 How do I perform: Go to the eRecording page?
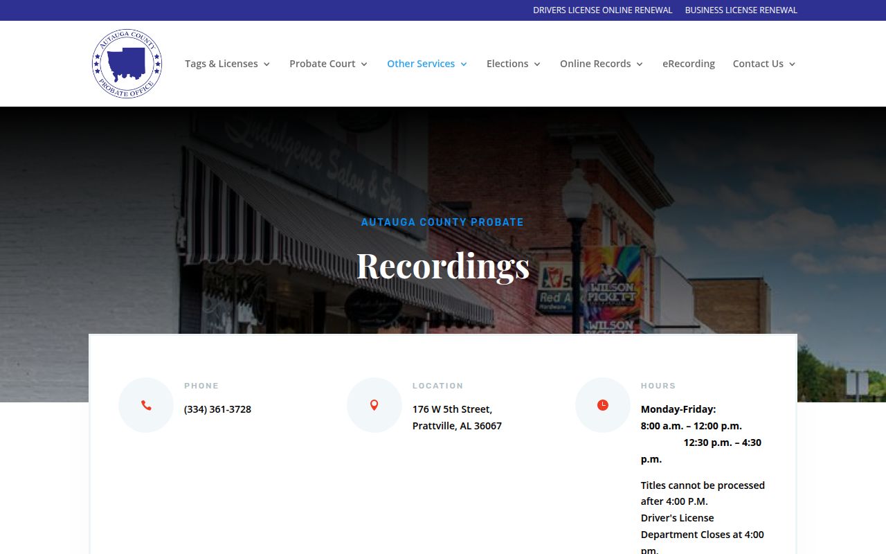tap(689, 64)
